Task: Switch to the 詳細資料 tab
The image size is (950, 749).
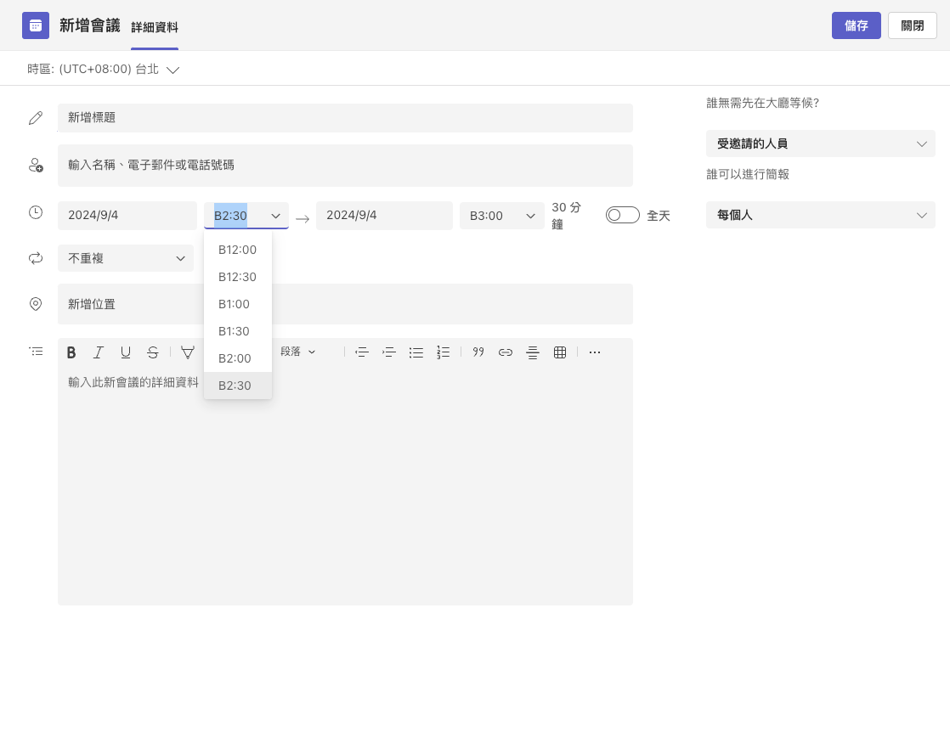Action: pyautogui.click(x=155, y=27)
